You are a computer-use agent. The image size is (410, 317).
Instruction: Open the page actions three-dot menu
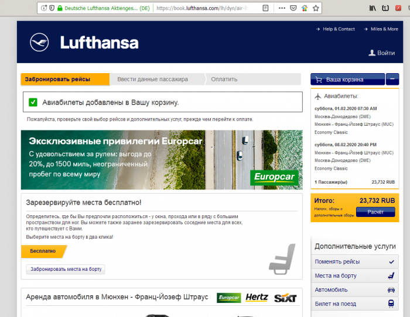282,8
